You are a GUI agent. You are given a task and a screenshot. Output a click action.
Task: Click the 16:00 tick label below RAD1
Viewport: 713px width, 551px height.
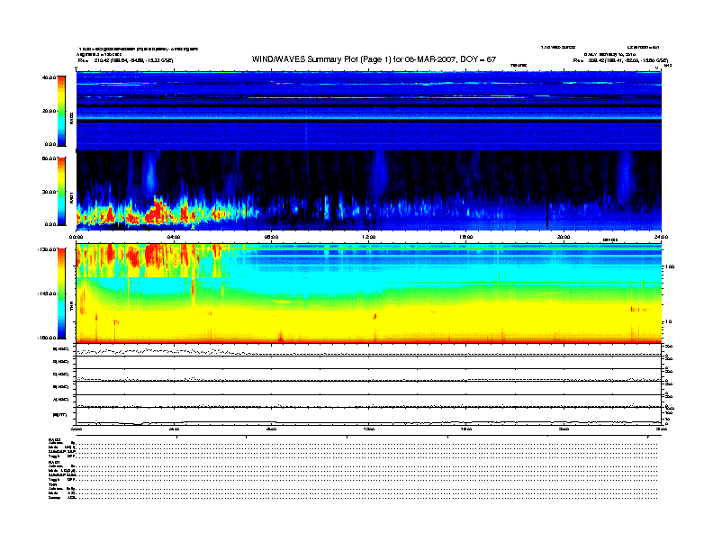pyautogui.click(x=466, y=237)
